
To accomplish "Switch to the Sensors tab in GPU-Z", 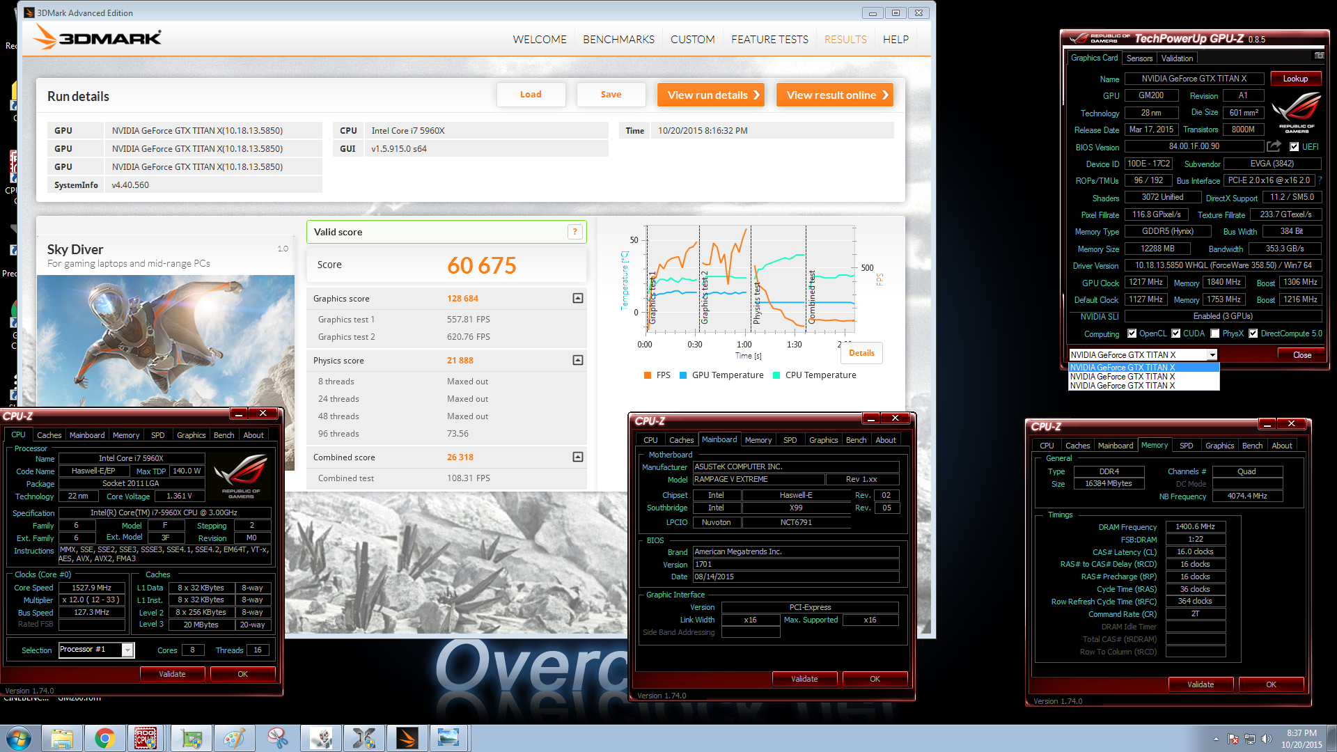I will coord(1139,58).
